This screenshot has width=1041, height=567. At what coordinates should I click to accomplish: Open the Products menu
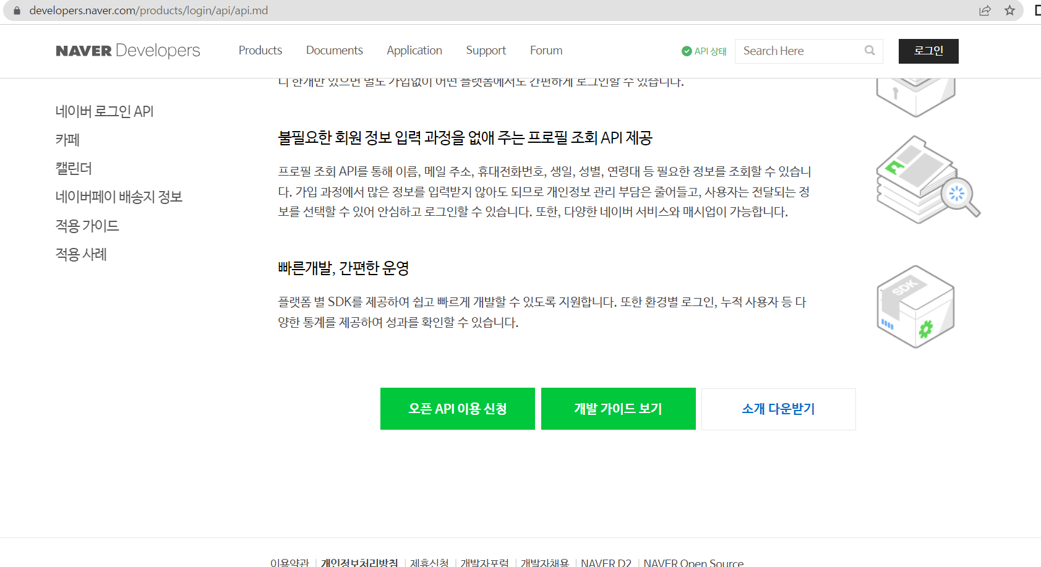click(260, 51)
